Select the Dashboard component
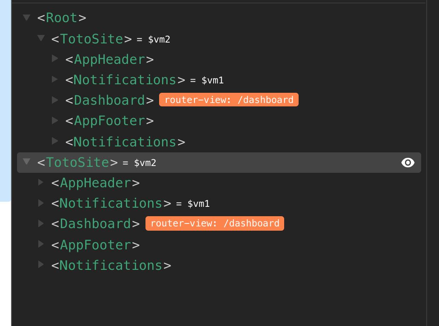 (109, 100)
